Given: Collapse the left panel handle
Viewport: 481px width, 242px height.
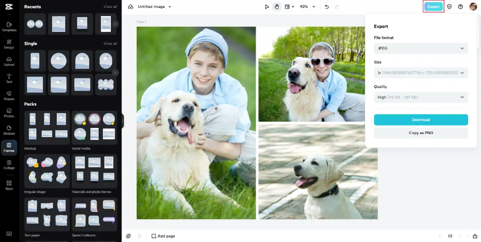Looking at the screenshot, I should coord(123,121).
